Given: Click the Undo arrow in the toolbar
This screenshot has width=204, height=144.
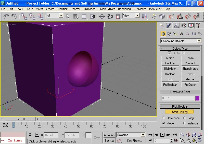Looking at the screenshot, I should (6, 17).
